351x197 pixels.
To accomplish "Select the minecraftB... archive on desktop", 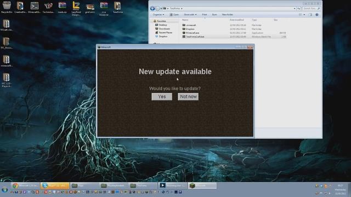I will pyautogui.click(x=7, y=61).
